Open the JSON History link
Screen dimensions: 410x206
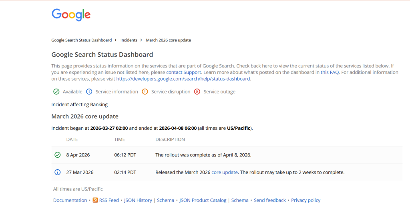click(x=138, y=200)
